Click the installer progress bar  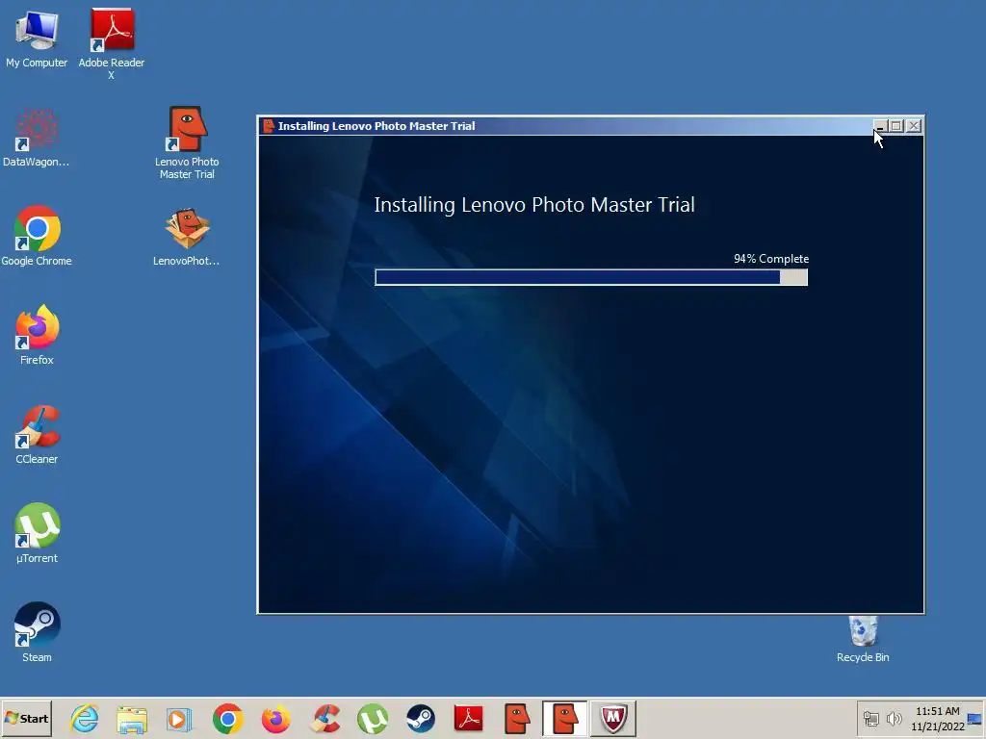pyautogui.click(x=591, y=277)
